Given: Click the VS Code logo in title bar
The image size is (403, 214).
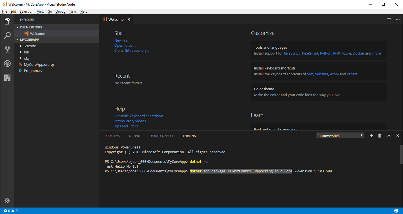Looking at the screenshot, I should pos(4,4).
